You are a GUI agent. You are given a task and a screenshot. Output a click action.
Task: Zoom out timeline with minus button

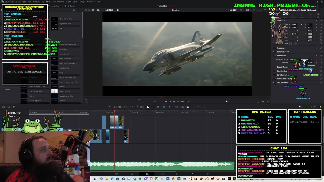(x=191, y=107)
